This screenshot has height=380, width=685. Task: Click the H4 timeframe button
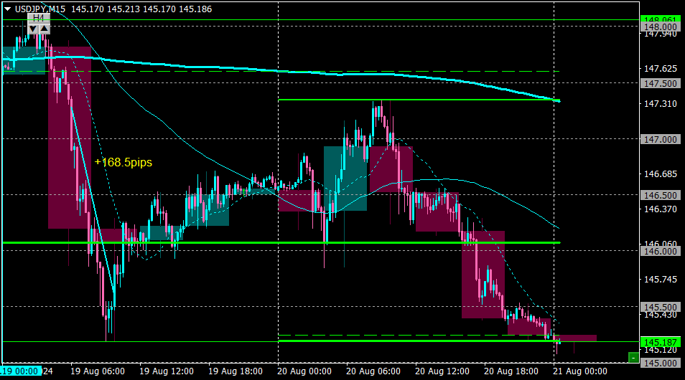[x=39, y=19]
